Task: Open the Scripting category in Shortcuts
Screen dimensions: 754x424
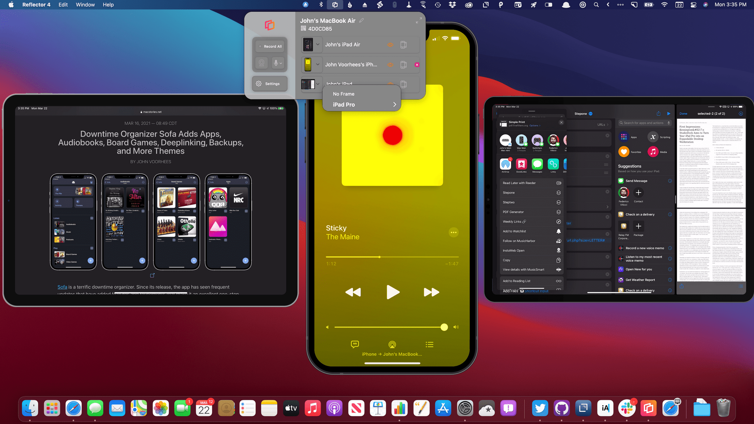Action: pyautogui.click(x=659, y=137)
